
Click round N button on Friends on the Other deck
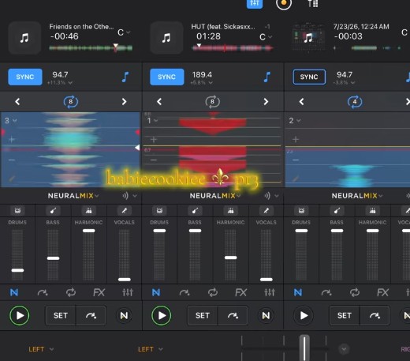(124, 315)
